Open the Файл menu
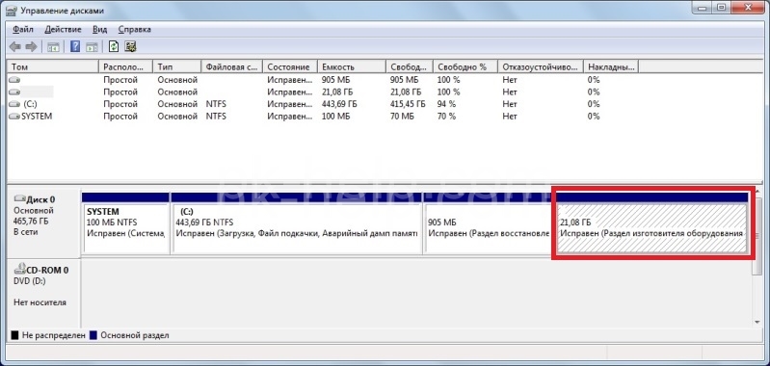Image resolution: width=770 pixels, height=366 pixels. (23, 30)
